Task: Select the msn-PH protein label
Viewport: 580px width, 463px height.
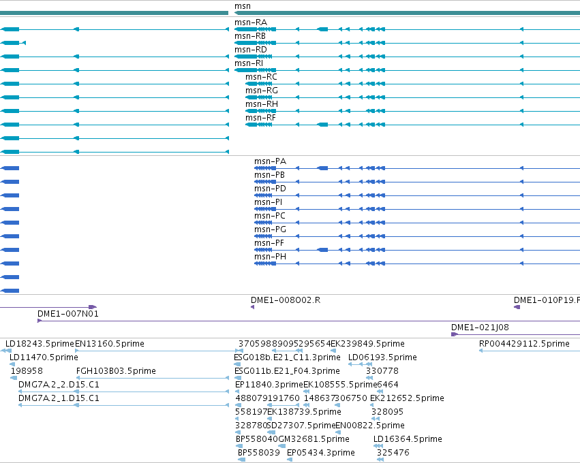Action: [270, 257]
